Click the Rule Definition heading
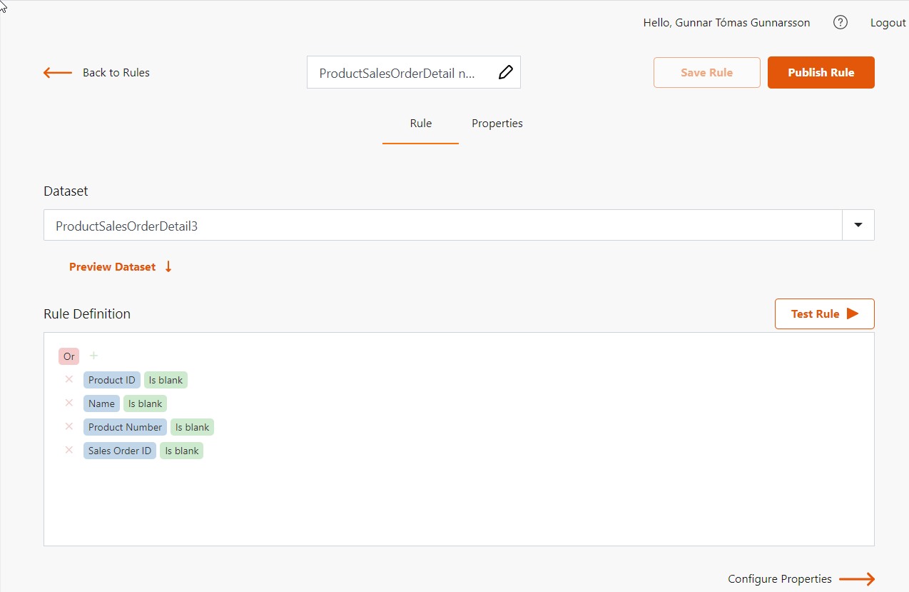The width and height of the screenshot is (909, 592). [87, 313]
